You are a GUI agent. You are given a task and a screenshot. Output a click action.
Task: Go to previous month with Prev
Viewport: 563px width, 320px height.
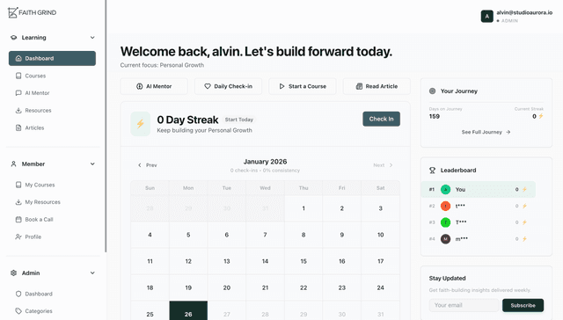pyautogui.click(x=148, y=165)
